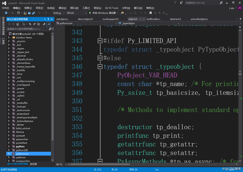The width and height of the screenshot is (243, 172).
Task: Open the 编辑(E) menu
Action: pos(17,8)
